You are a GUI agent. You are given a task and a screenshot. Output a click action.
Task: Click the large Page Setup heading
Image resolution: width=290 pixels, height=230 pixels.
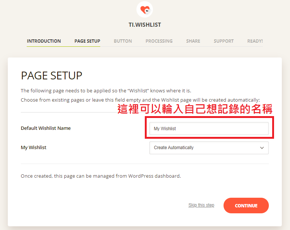tap(52, 76)
